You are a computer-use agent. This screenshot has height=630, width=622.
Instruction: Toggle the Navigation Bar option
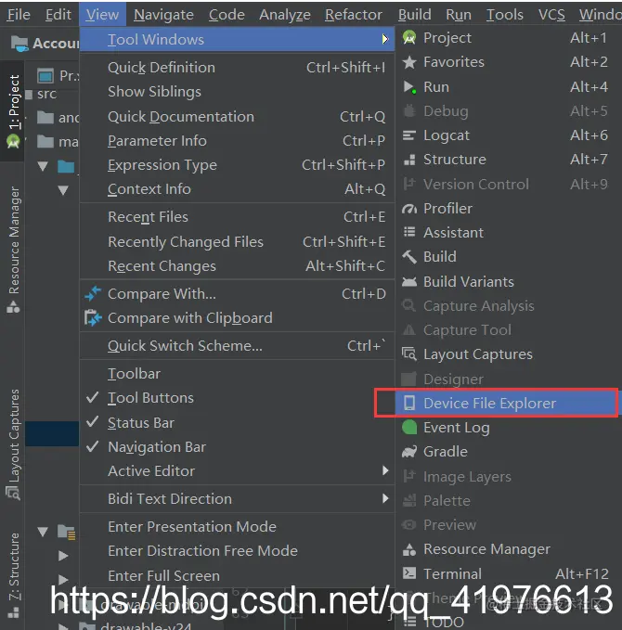tap(238, 447)
